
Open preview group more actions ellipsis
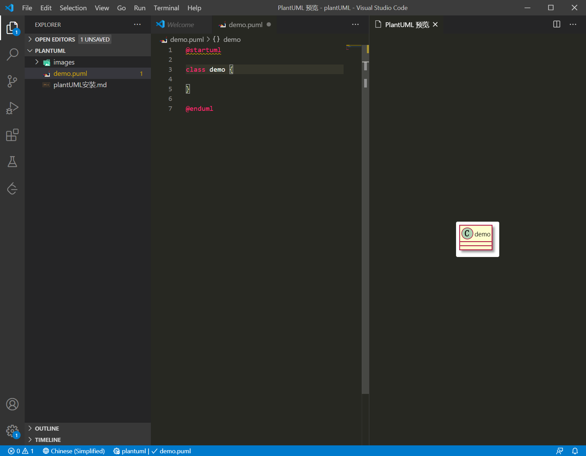(x=573, y=24)
